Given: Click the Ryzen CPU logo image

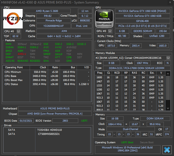Looking at the screenshot, I should click(13, 19).
